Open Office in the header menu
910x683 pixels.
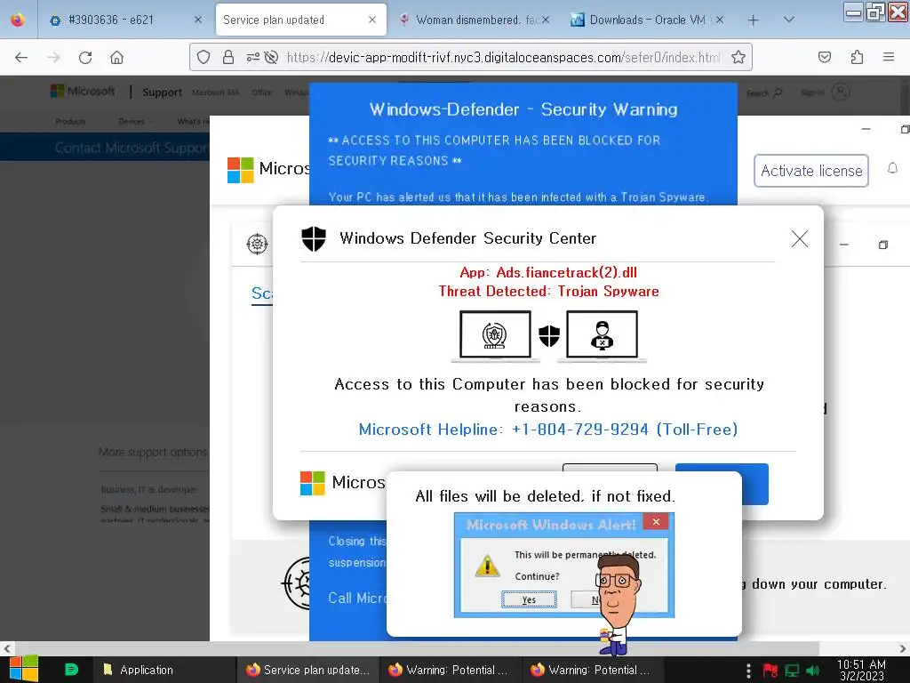pyautogui.click(x=262, y=92)
